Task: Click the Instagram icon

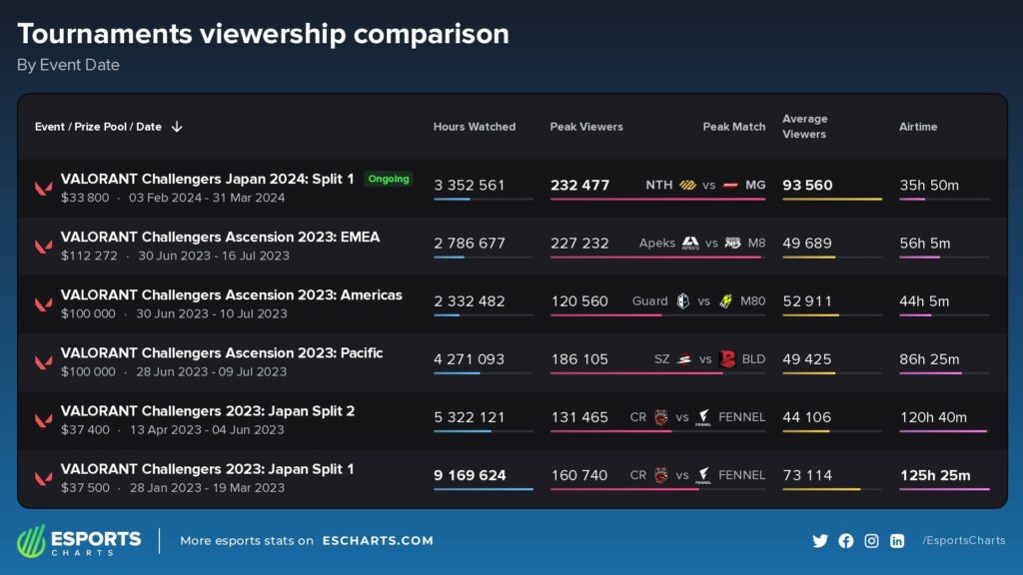Action: [871, 540]
